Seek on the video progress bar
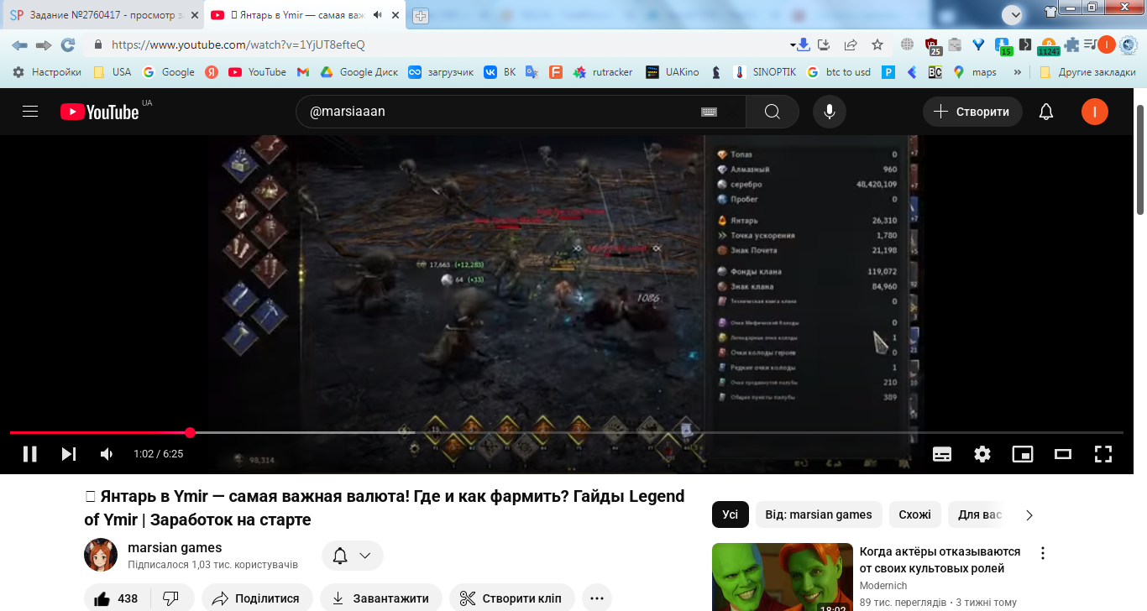The height and width of the screenshot is (611, 1147). click(566, 433)
